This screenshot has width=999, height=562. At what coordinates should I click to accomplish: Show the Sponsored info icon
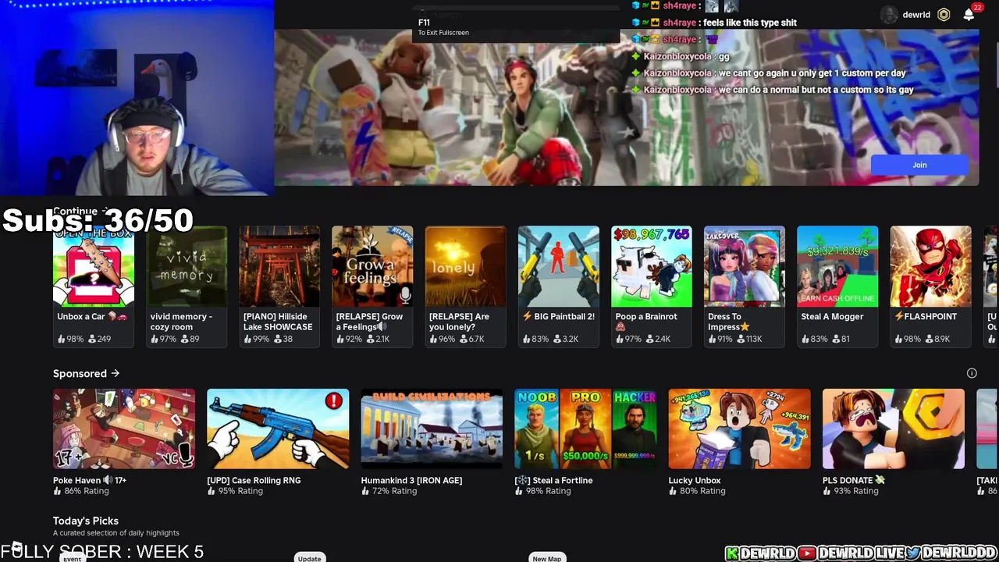[x=972, y=373]
